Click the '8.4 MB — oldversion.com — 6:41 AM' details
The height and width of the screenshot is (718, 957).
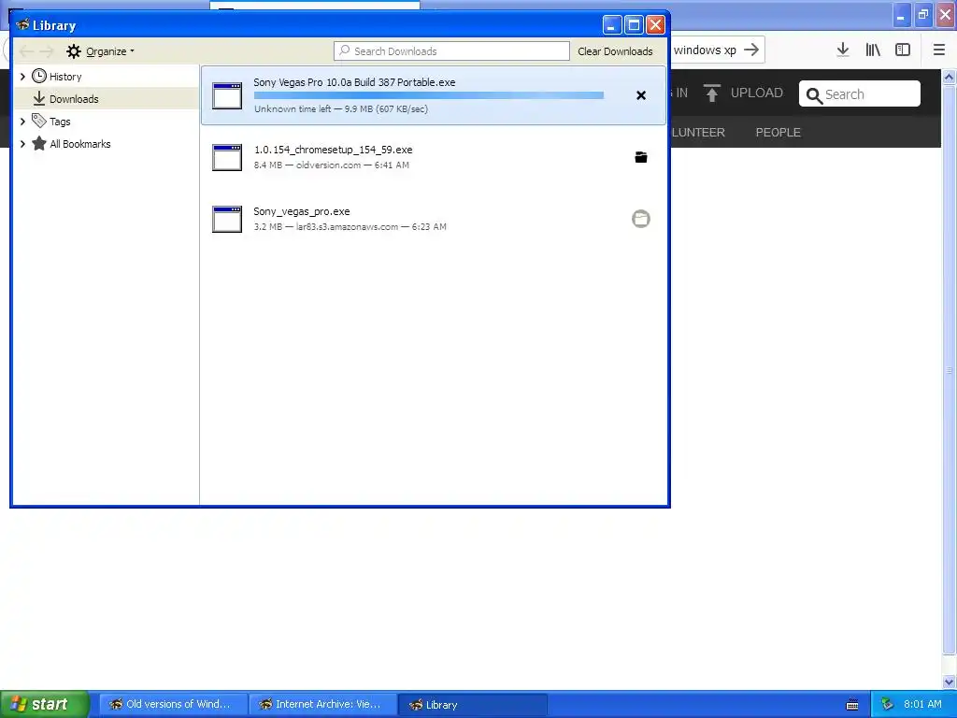click(x=332, y=165)
